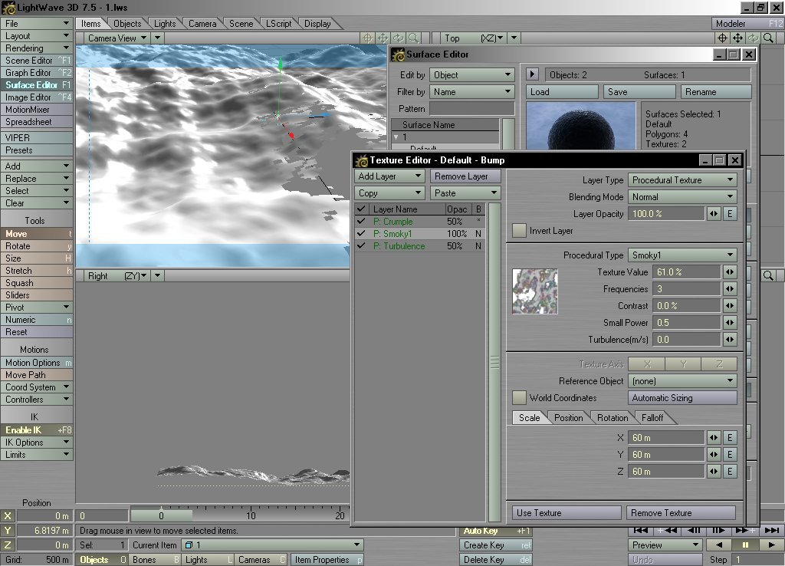This screenshot has height=566, width=785.
Task: Click the Automatic Sizing button
Action: [x=682, y=398]
